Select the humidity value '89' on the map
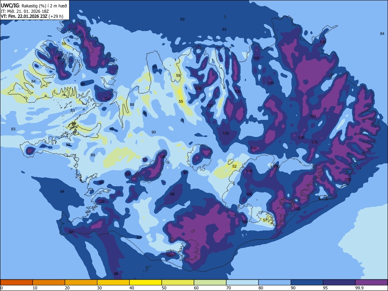 93,155
